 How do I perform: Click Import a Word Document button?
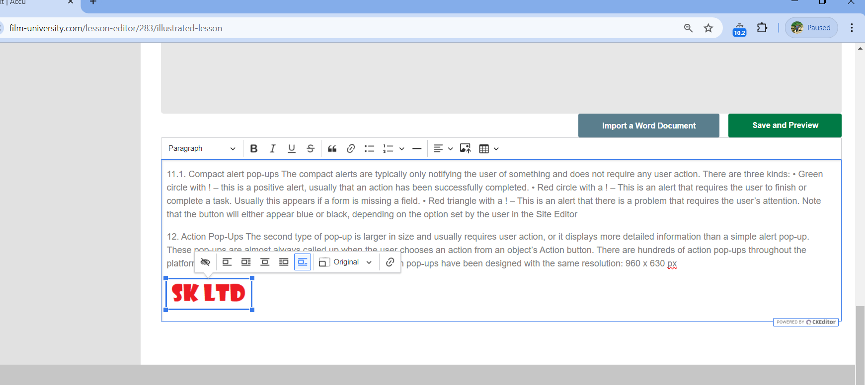[x=648, y=126]
